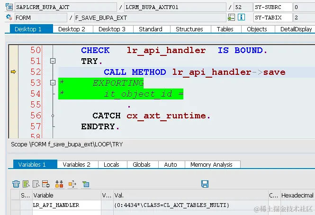Click the CL_AXT_TABLES_MULTI value cell

coord(191,205)
